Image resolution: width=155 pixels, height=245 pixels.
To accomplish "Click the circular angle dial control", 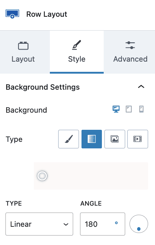I will pos(139,224).
